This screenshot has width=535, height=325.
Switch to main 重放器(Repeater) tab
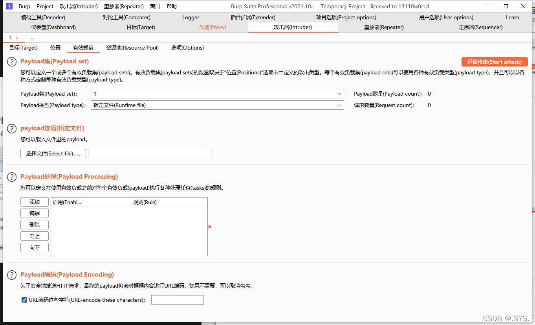pos(384,27)
